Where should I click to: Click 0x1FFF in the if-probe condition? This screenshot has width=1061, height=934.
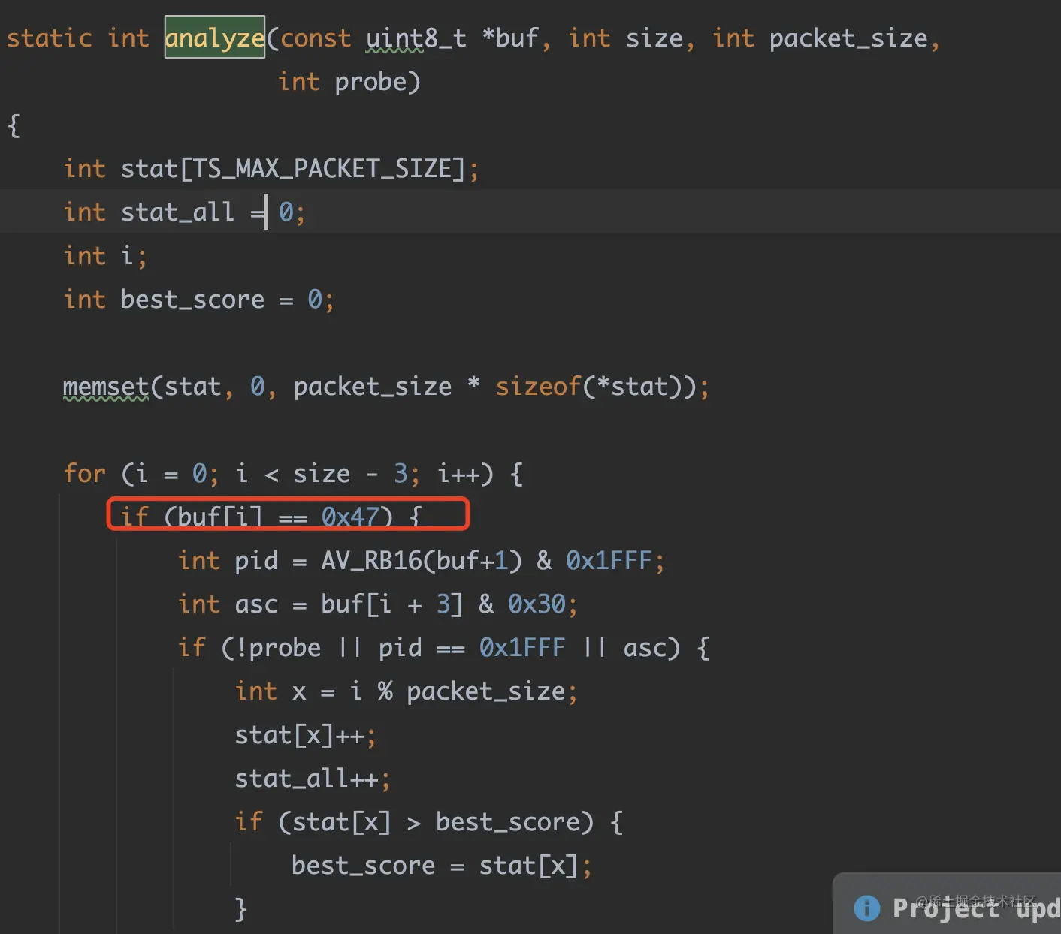522,648
